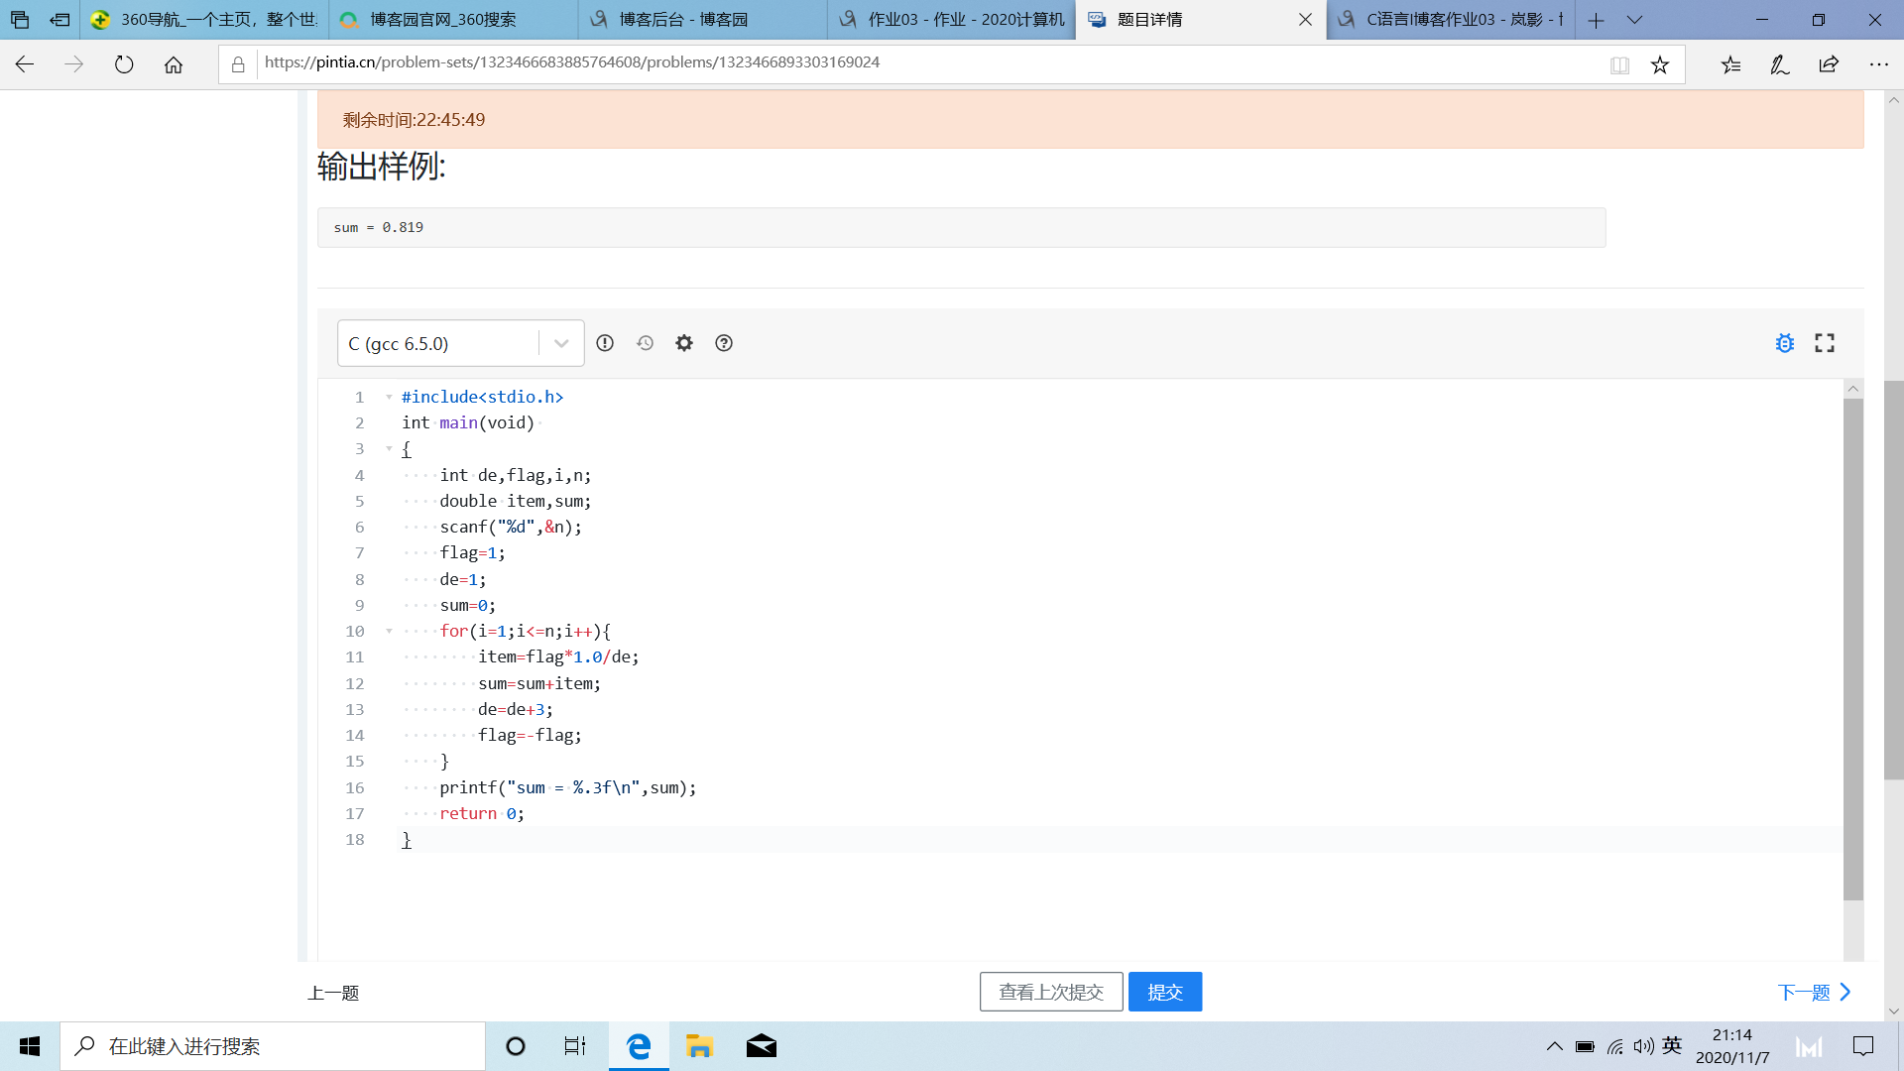
Task: Collapse main function fold arrow on line 3
Action: (389, 448)
